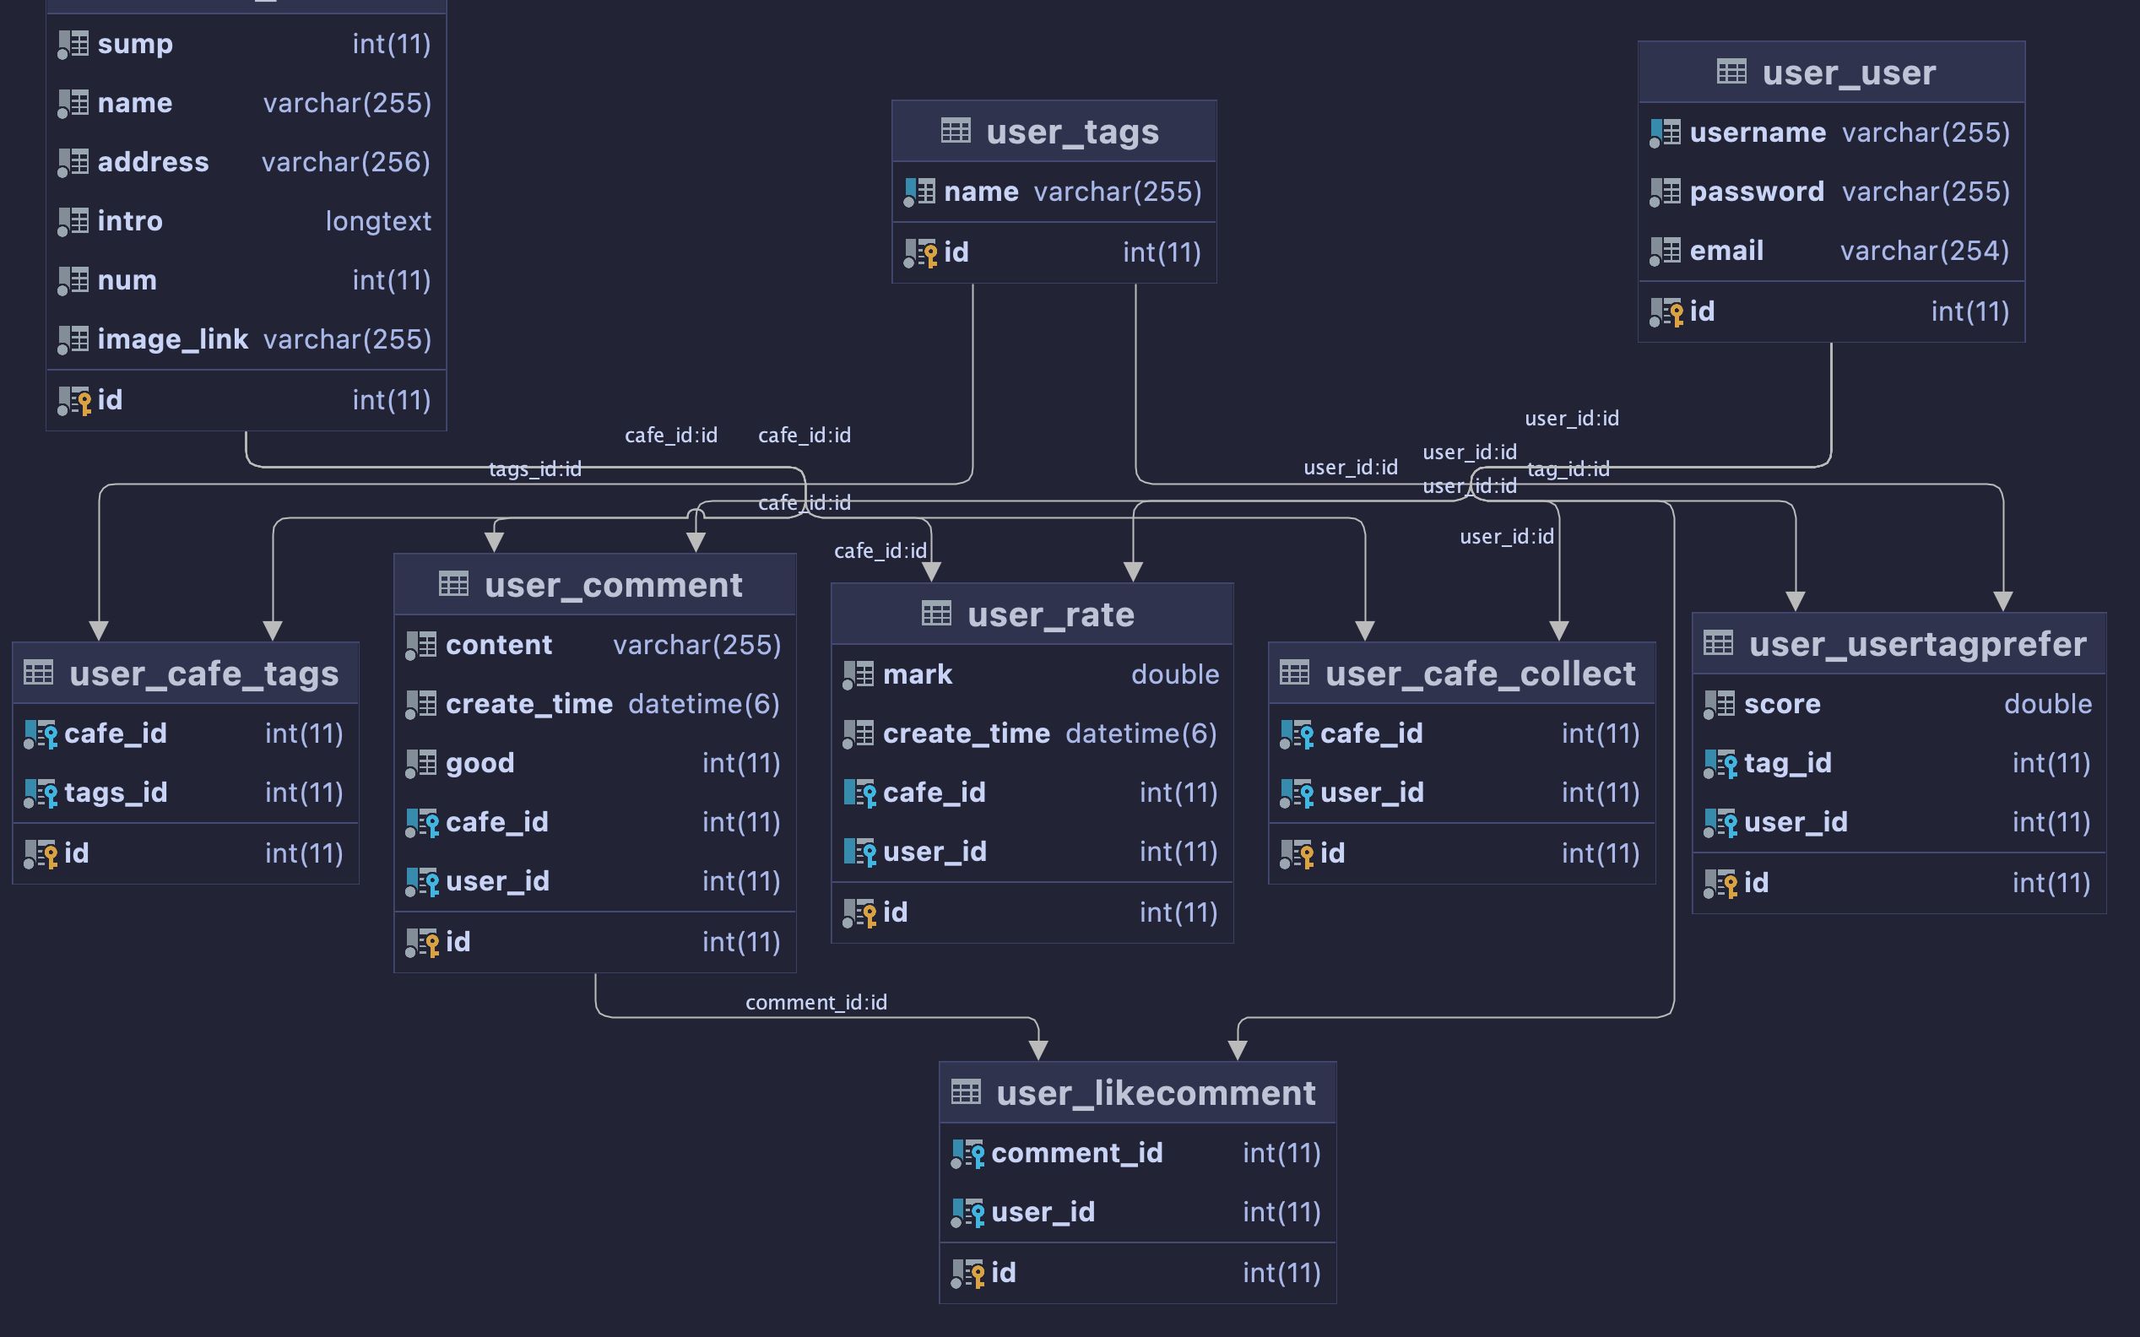Click the user_likecomment table header icon

point(965,1093)
